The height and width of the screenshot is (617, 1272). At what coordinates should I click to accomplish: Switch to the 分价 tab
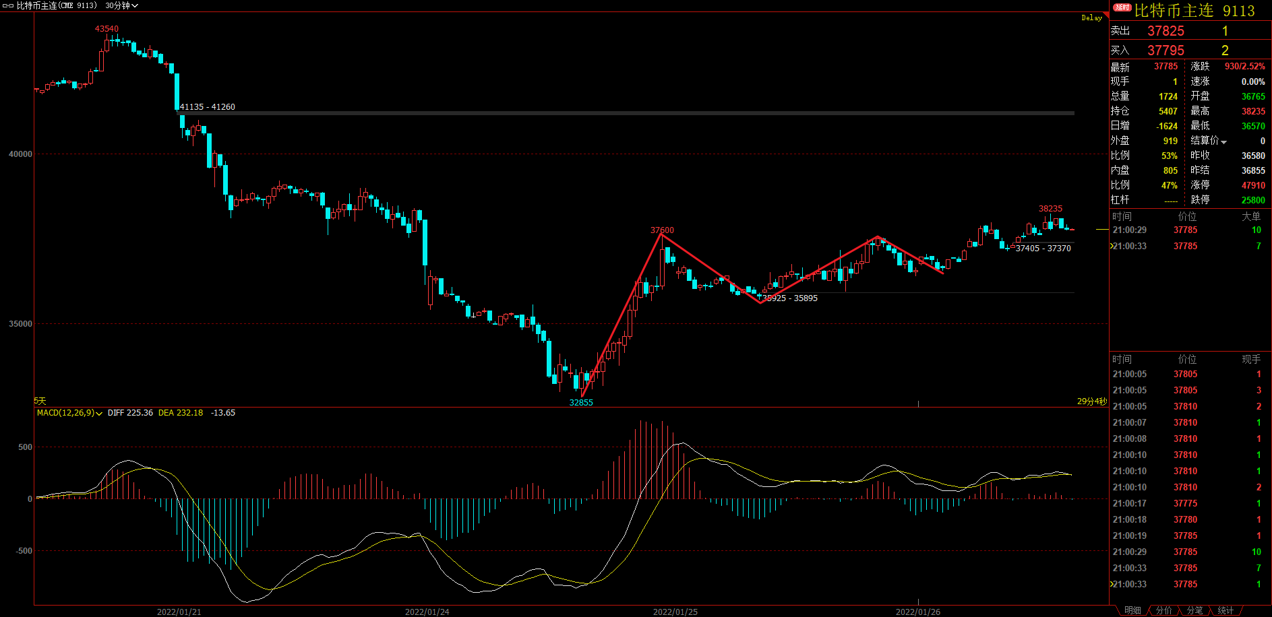point(1164,610)
